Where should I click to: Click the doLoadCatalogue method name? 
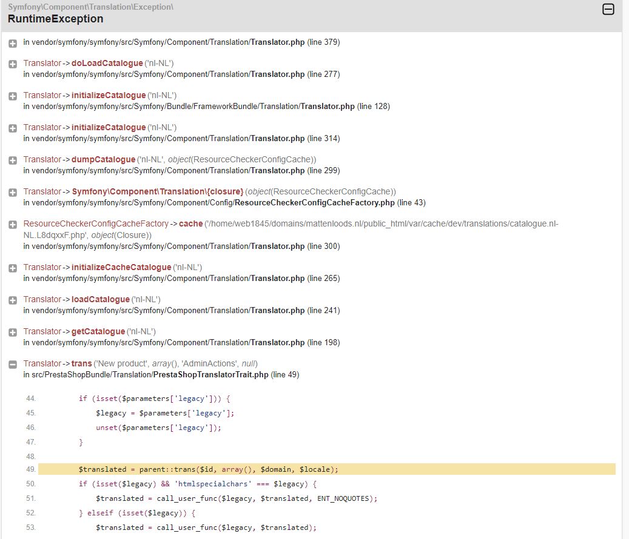[x=107, y=63]
